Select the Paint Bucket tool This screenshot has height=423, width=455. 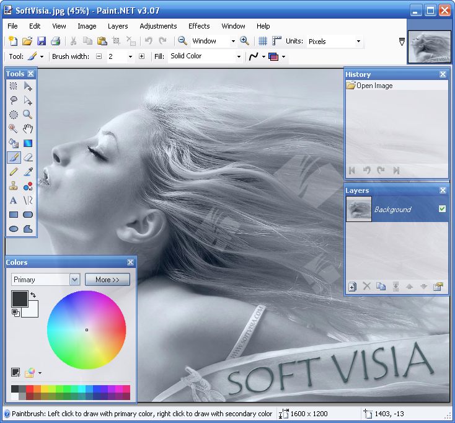coord(14,143)
